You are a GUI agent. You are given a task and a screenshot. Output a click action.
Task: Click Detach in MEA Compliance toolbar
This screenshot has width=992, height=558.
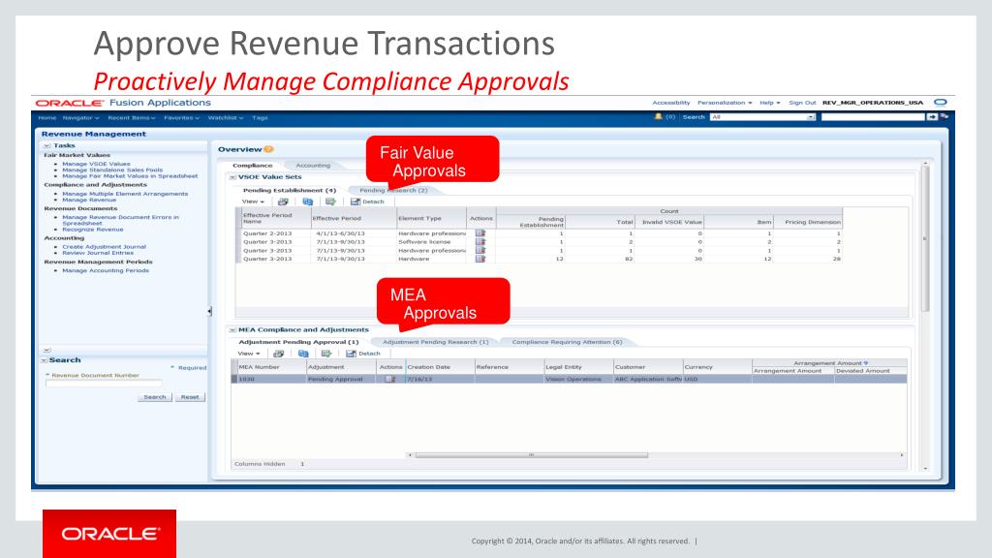[x=364, y=354]
